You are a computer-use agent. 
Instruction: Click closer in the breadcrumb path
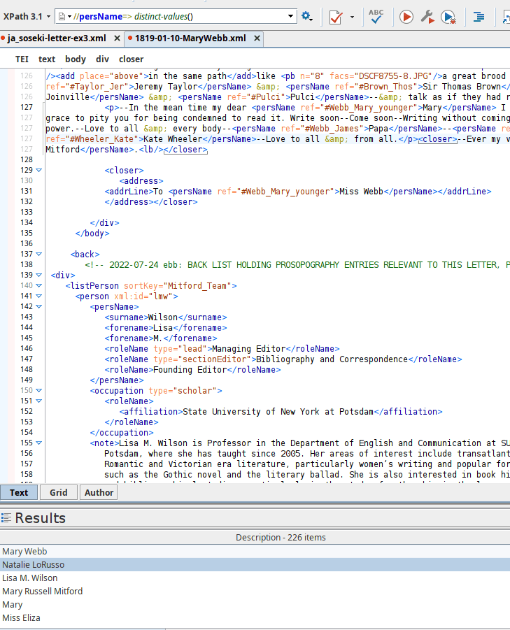click(131, 59)
